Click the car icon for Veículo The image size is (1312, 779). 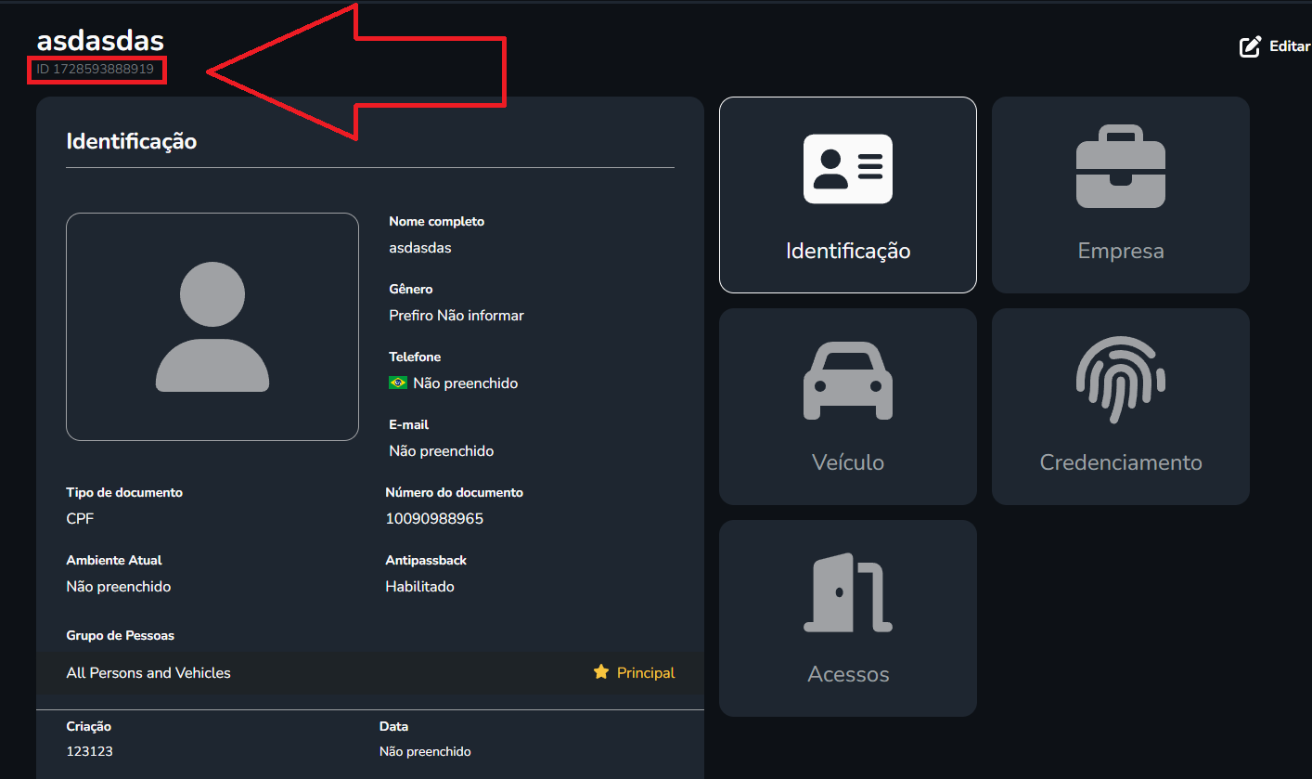[x=848, y=380]
